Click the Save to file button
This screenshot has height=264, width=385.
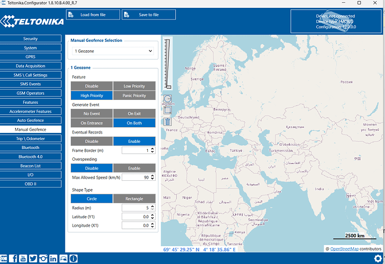148,15
